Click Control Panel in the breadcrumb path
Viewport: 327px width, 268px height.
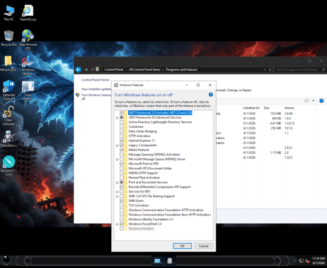(x=114, y=69)
